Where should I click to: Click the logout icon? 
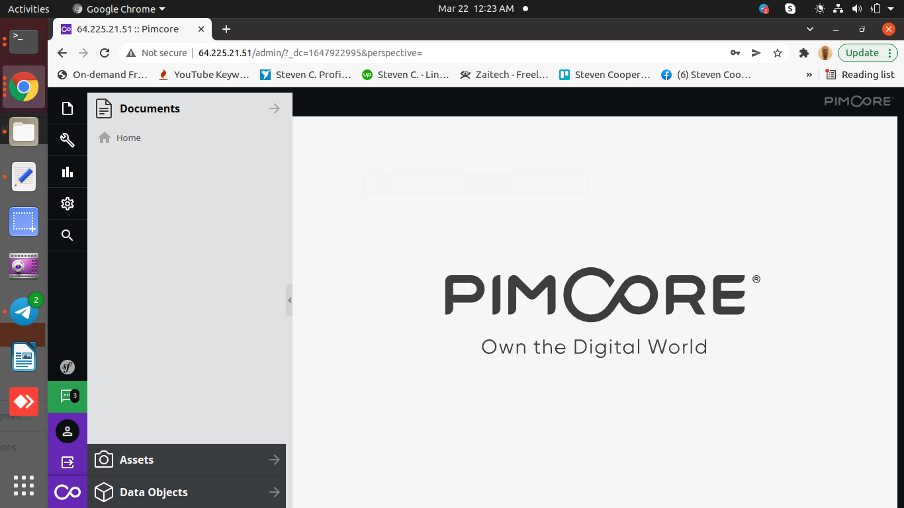tap(68, 462)
